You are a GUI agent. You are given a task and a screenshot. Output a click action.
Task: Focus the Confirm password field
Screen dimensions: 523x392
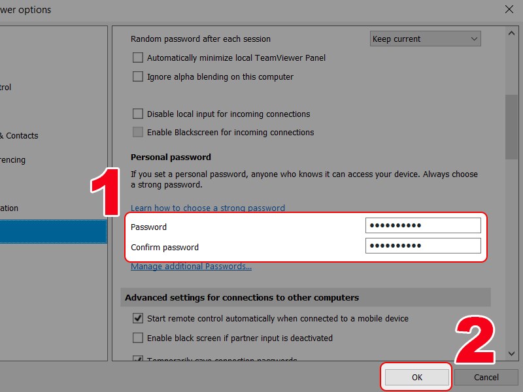(423, 246)
